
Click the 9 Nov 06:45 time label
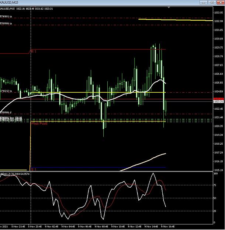click(85, 226)
